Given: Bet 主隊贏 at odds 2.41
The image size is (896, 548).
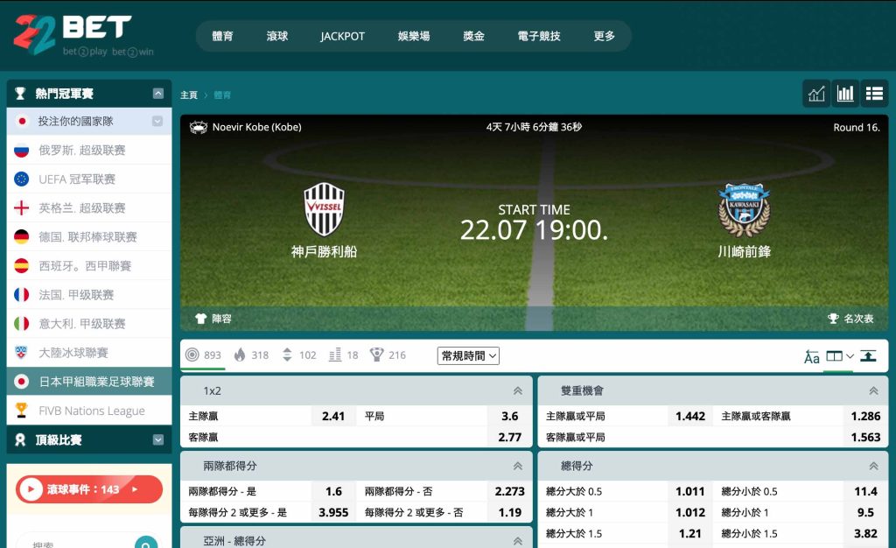Looking at the screenshot, I should pyautogui.click(x=333, y=416).
